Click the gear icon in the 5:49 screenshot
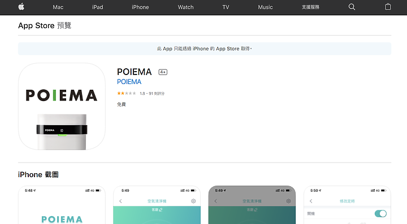The height and width of the screenshot is (224, 407). tap(193, 201)
